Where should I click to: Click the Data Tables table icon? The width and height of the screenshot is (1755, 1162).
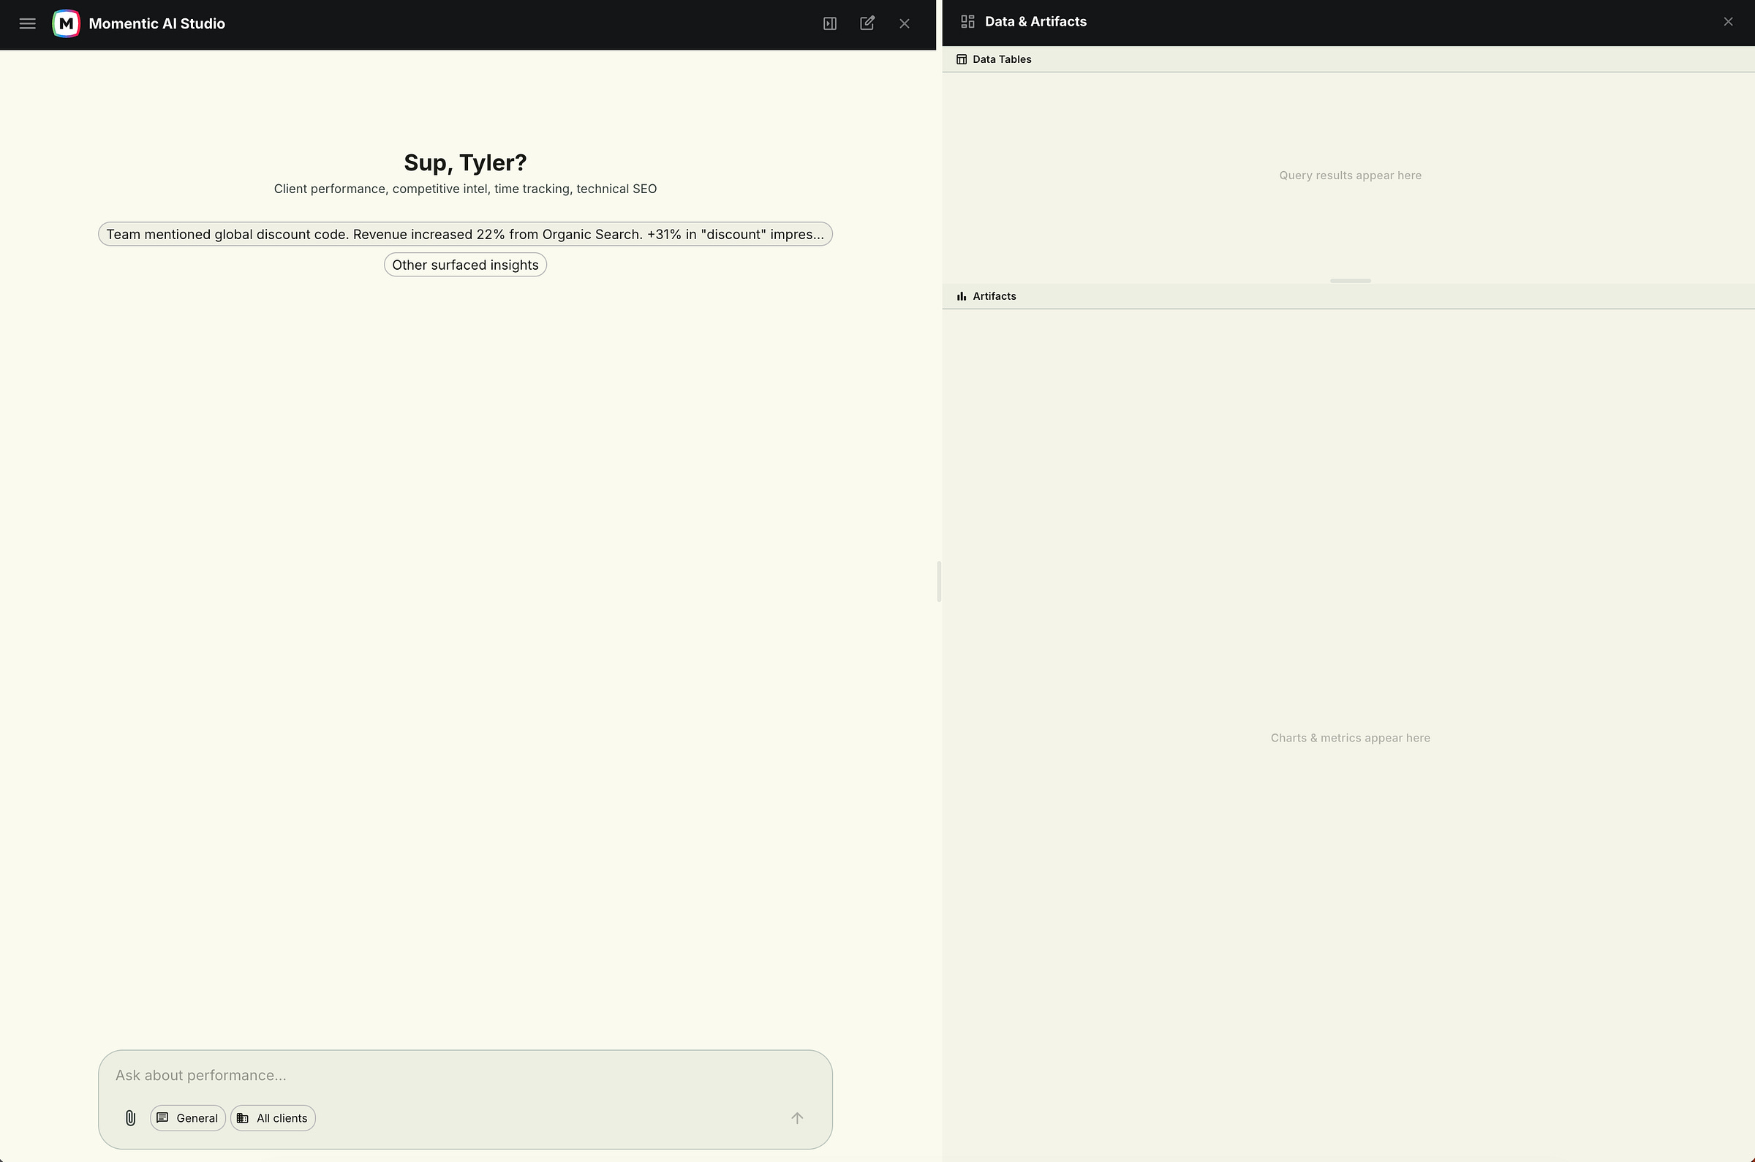tap(962, 59)
